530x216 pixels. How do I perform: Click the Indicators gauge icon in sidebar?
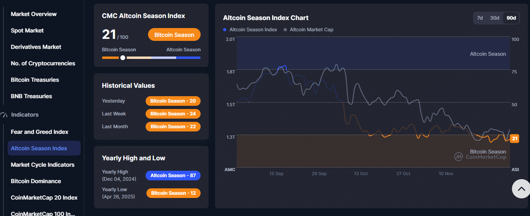coord(4,115)
